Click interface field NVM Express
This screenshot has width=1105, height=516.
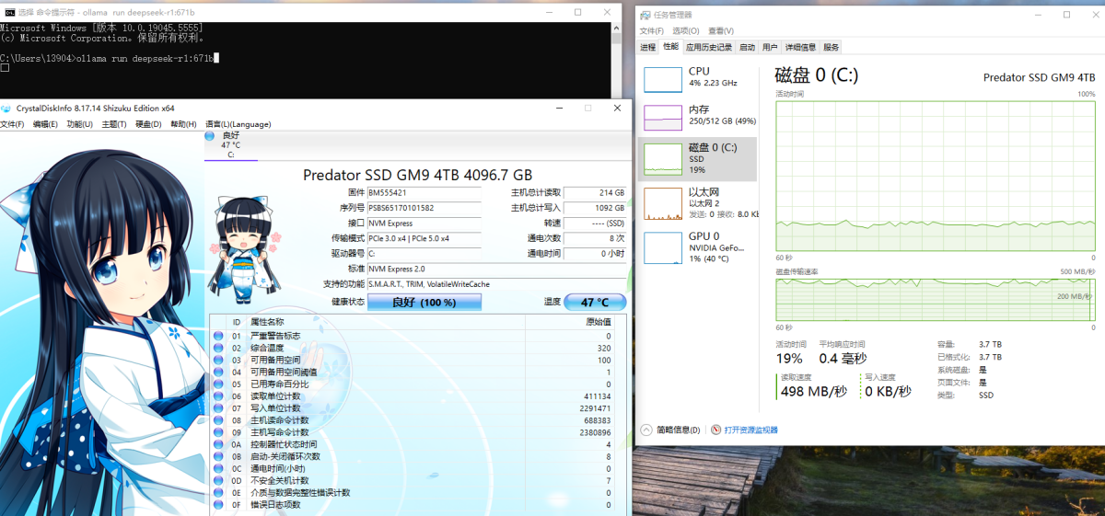[x=424, y=223]
